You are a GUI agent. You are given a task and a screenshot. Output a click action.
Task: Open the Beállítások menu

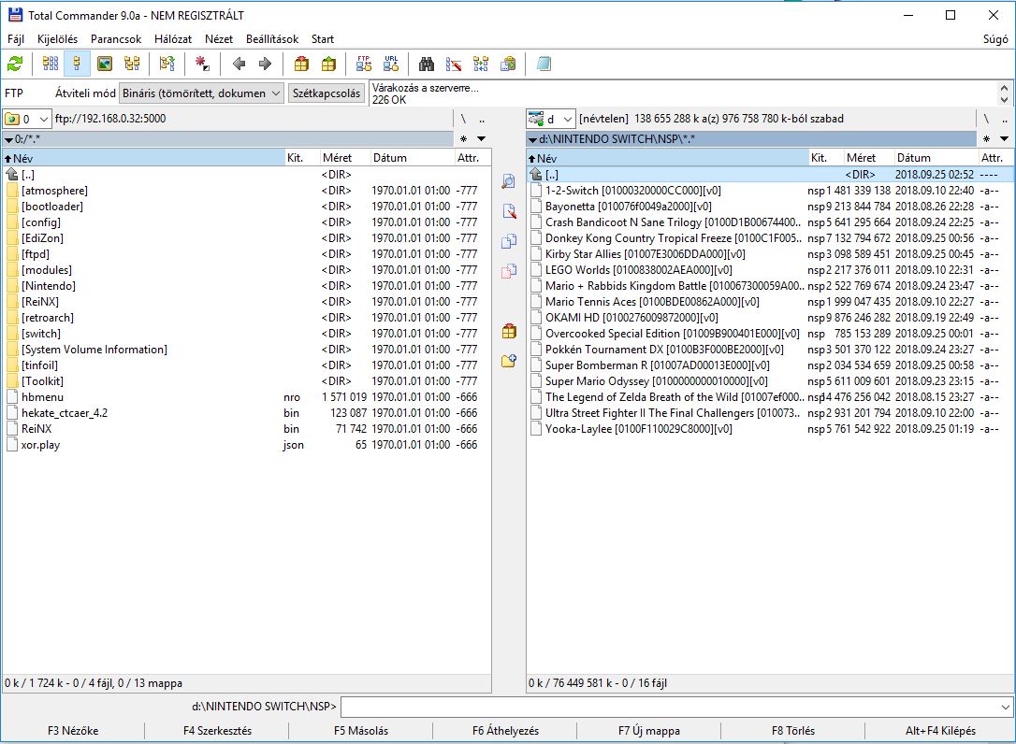[272, 39]
